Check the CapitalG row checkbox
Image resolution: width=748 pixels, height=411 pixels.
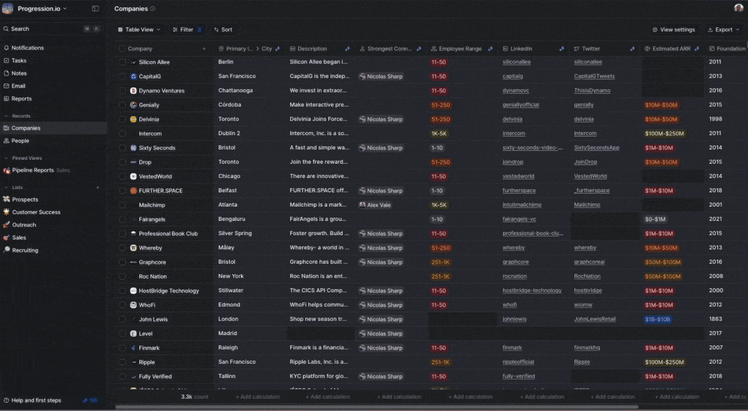[x=122, y=76]
